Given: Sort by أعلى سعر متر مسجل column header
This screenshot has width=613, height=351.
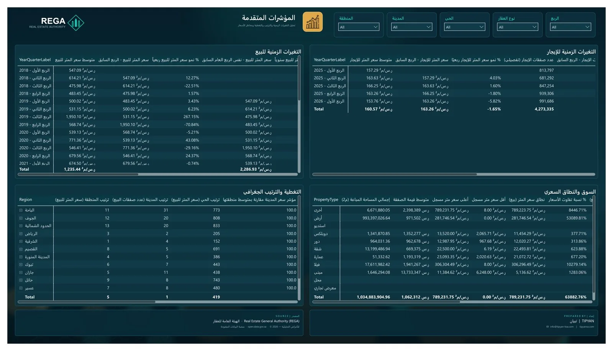Looking at the screenshot, I should (450, 199).
